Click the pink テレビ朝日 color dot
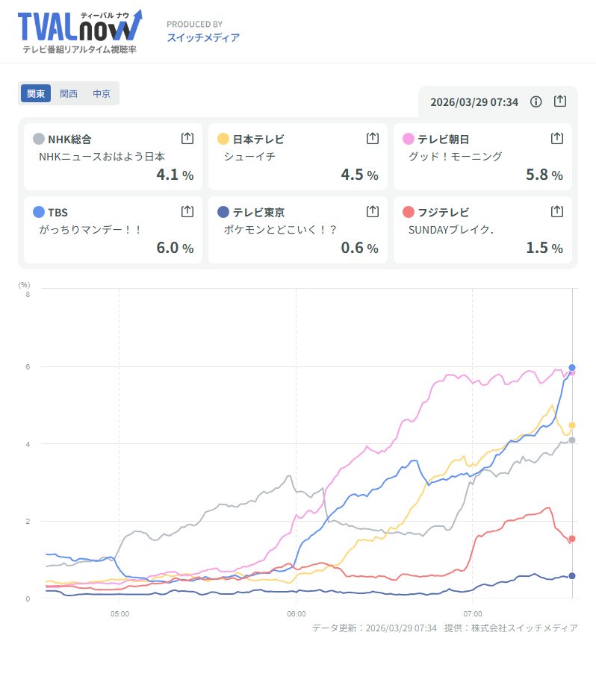 click(x=409, y=139)
